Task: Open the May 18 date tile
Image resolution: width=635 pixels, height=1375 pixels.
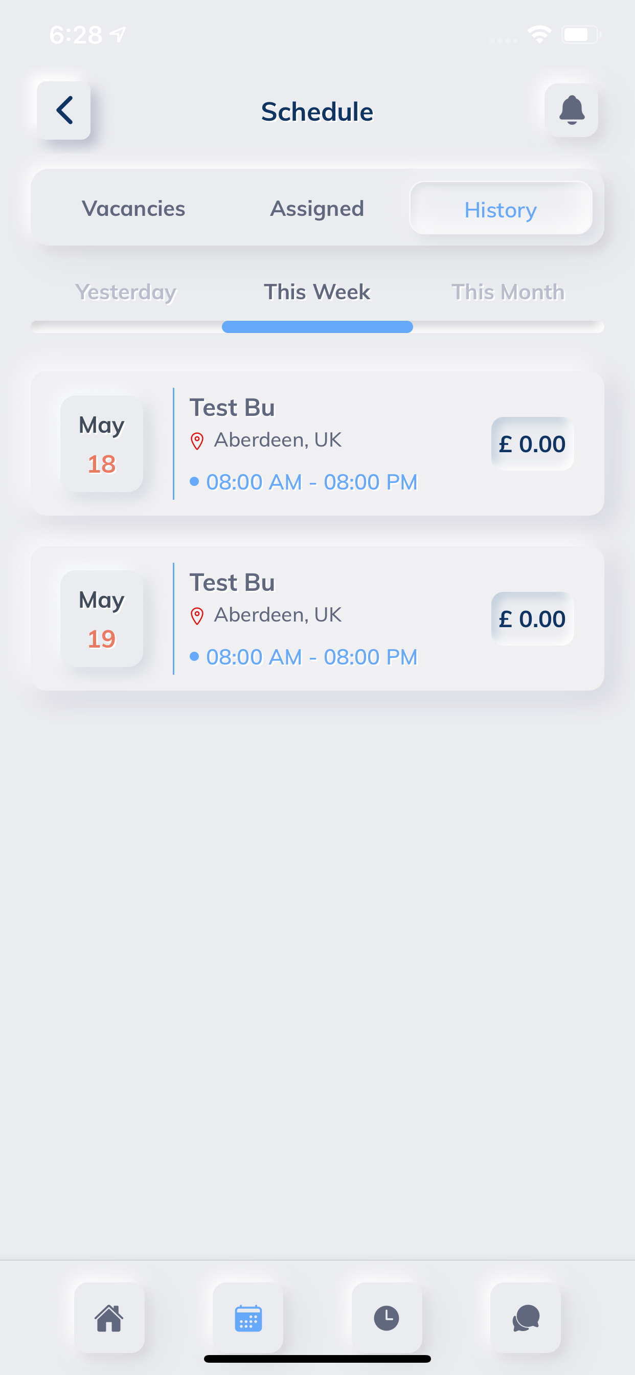Action: [x=101, y=443]
